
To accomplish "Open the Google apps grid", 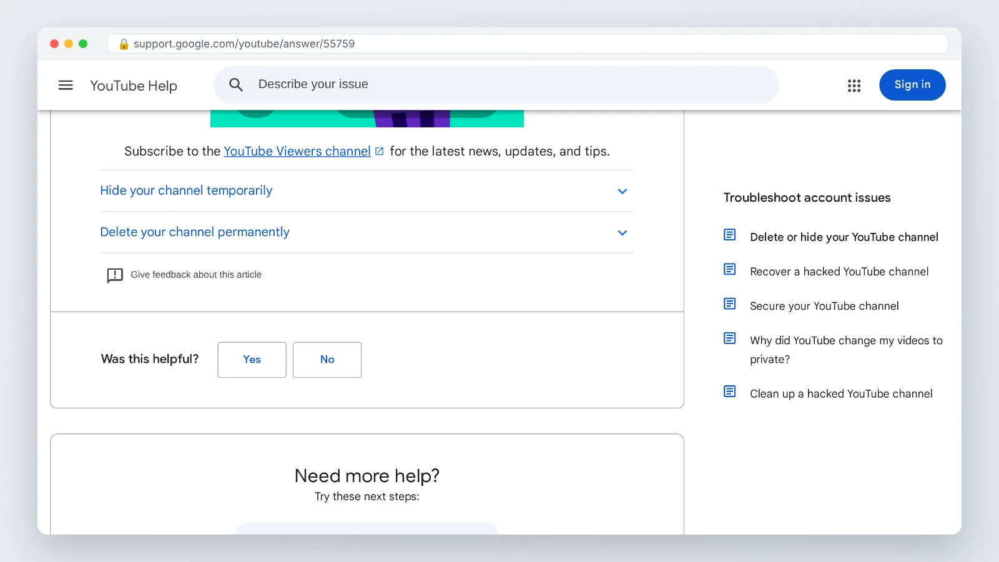I will pyautogui.click(x=854, y=86).
